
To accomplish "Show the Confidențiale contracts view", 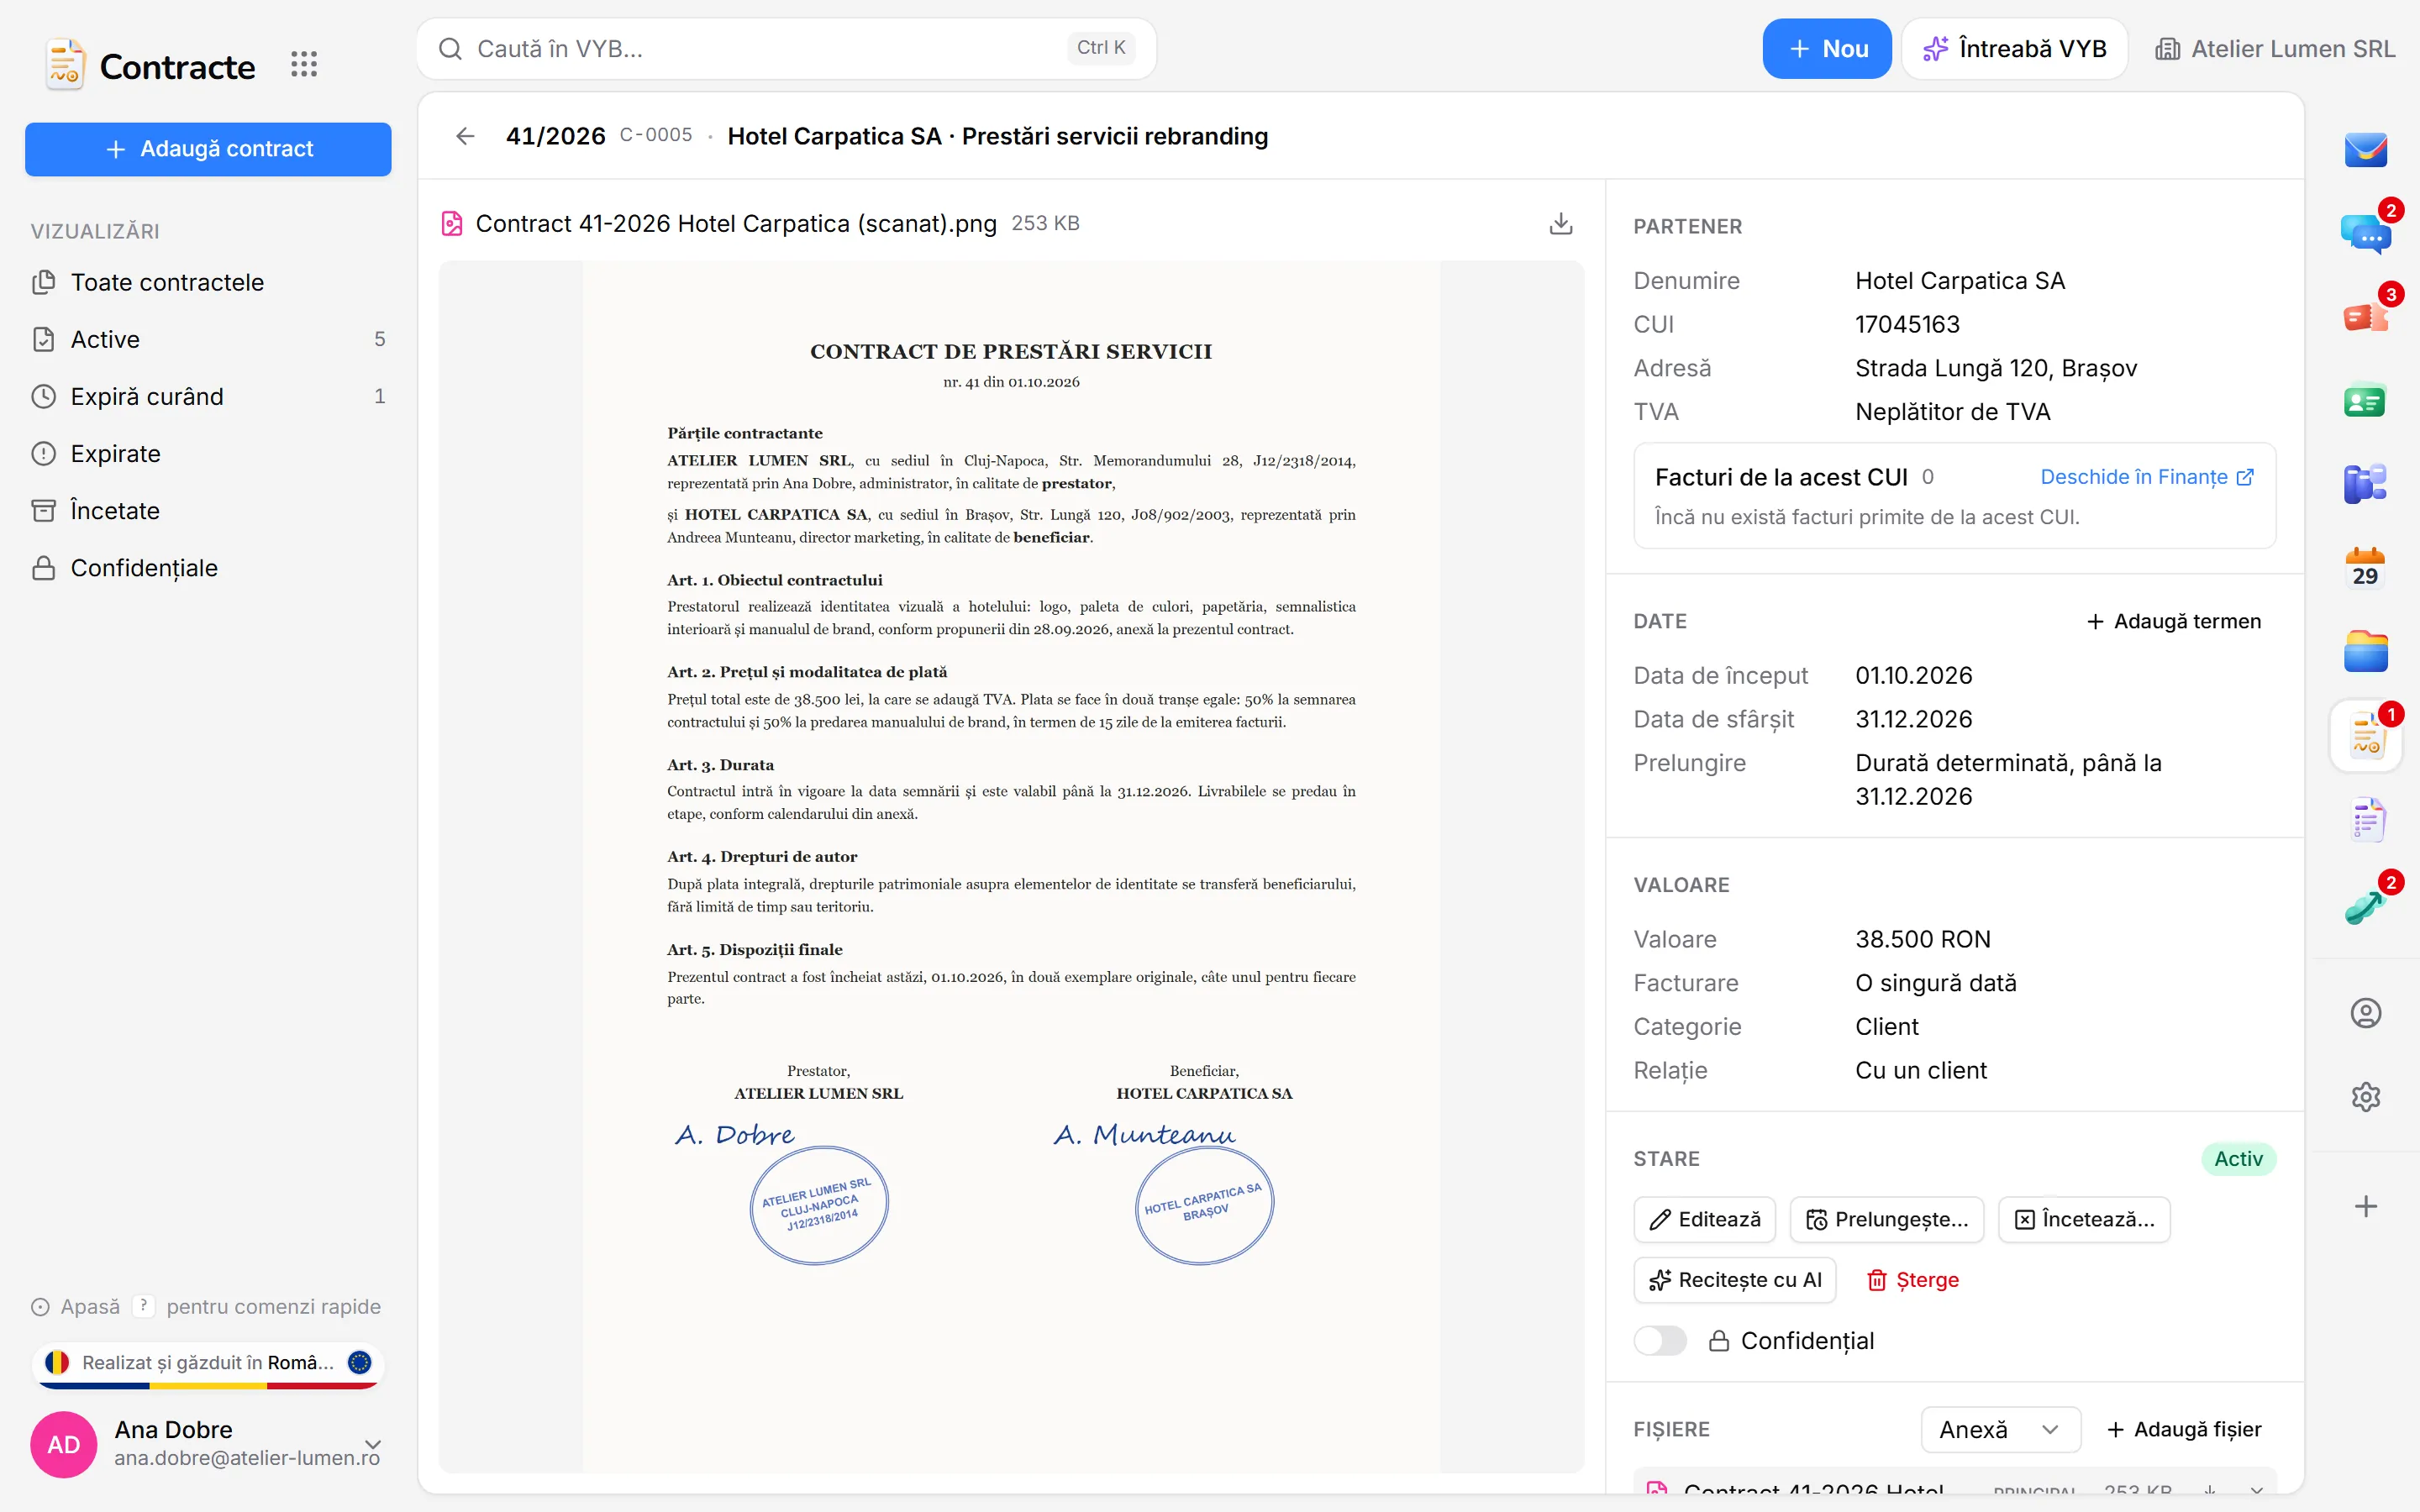I will point(208,568).
